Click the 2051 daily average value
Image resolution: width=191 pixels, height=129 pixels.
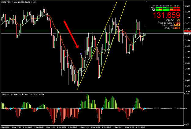177,28
